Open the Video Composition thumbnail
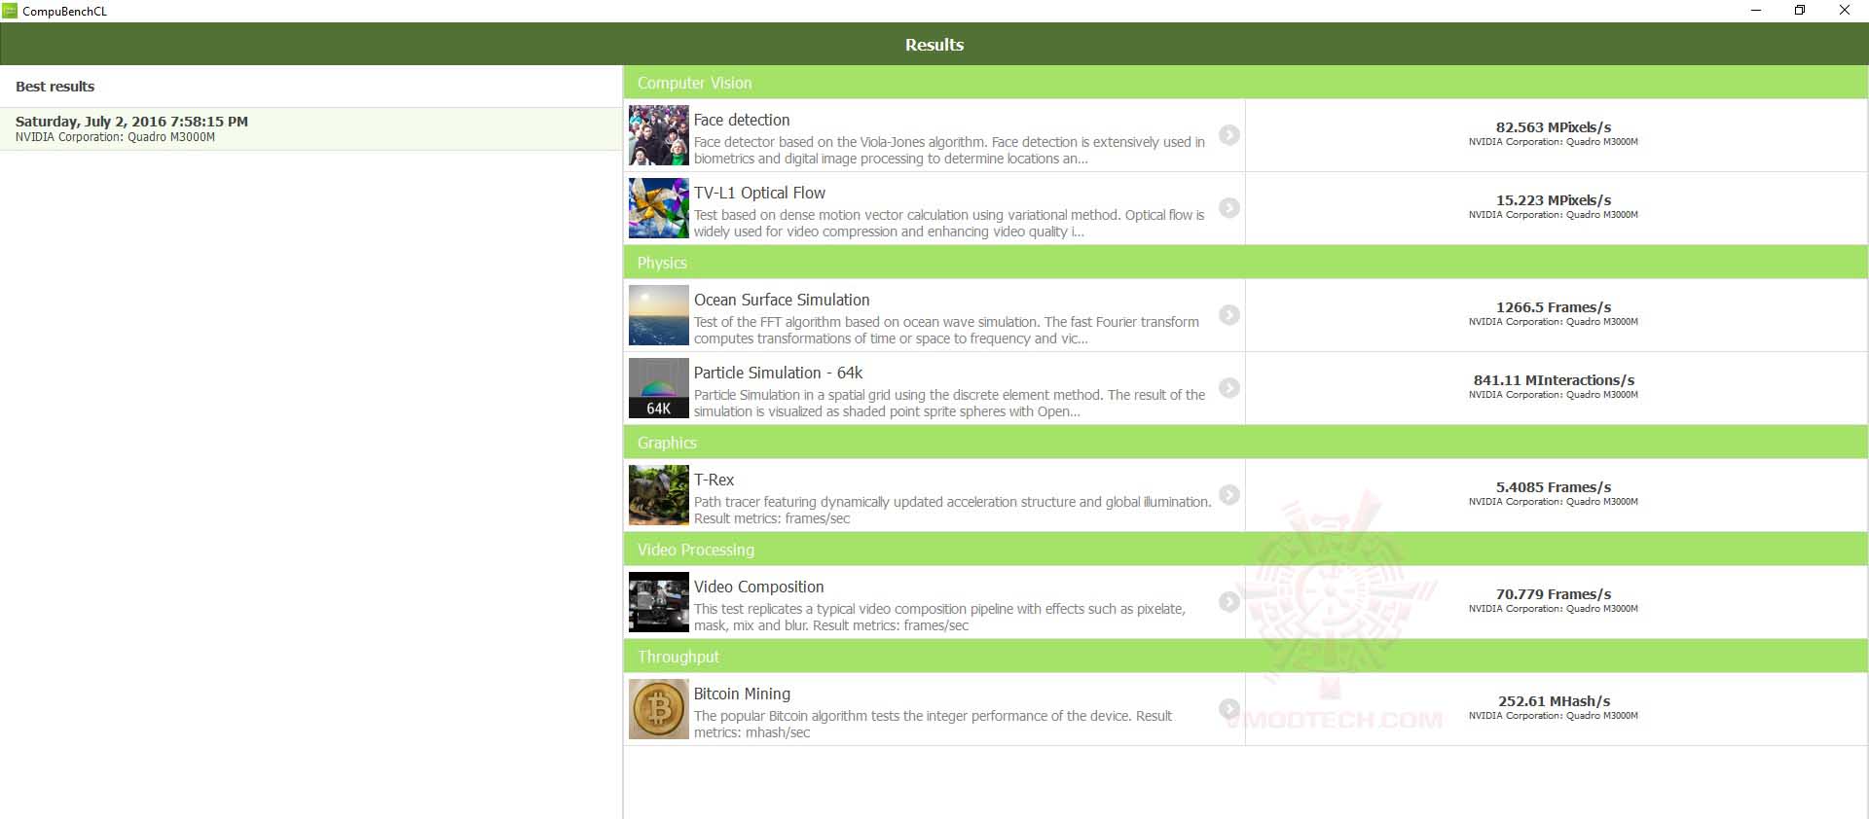This screenshot has height=819, width=1869. (659, 602)
